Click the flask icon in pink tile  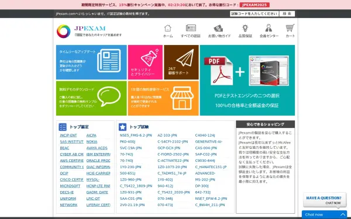150,58
